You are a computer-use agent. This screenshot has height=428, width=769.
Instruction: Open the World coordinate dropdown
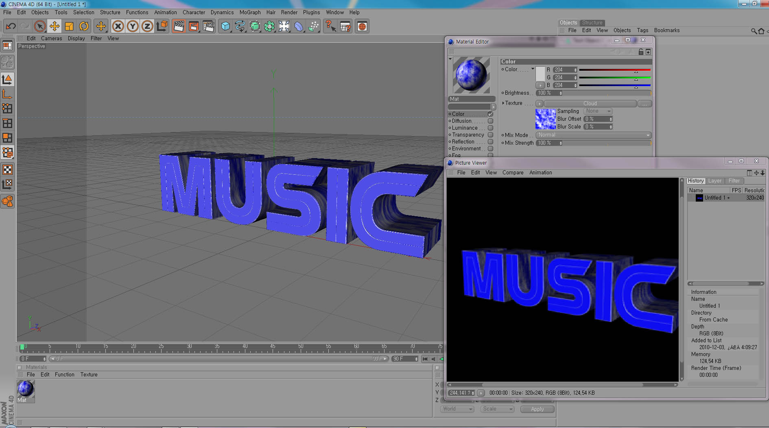(x=457, y=409)
